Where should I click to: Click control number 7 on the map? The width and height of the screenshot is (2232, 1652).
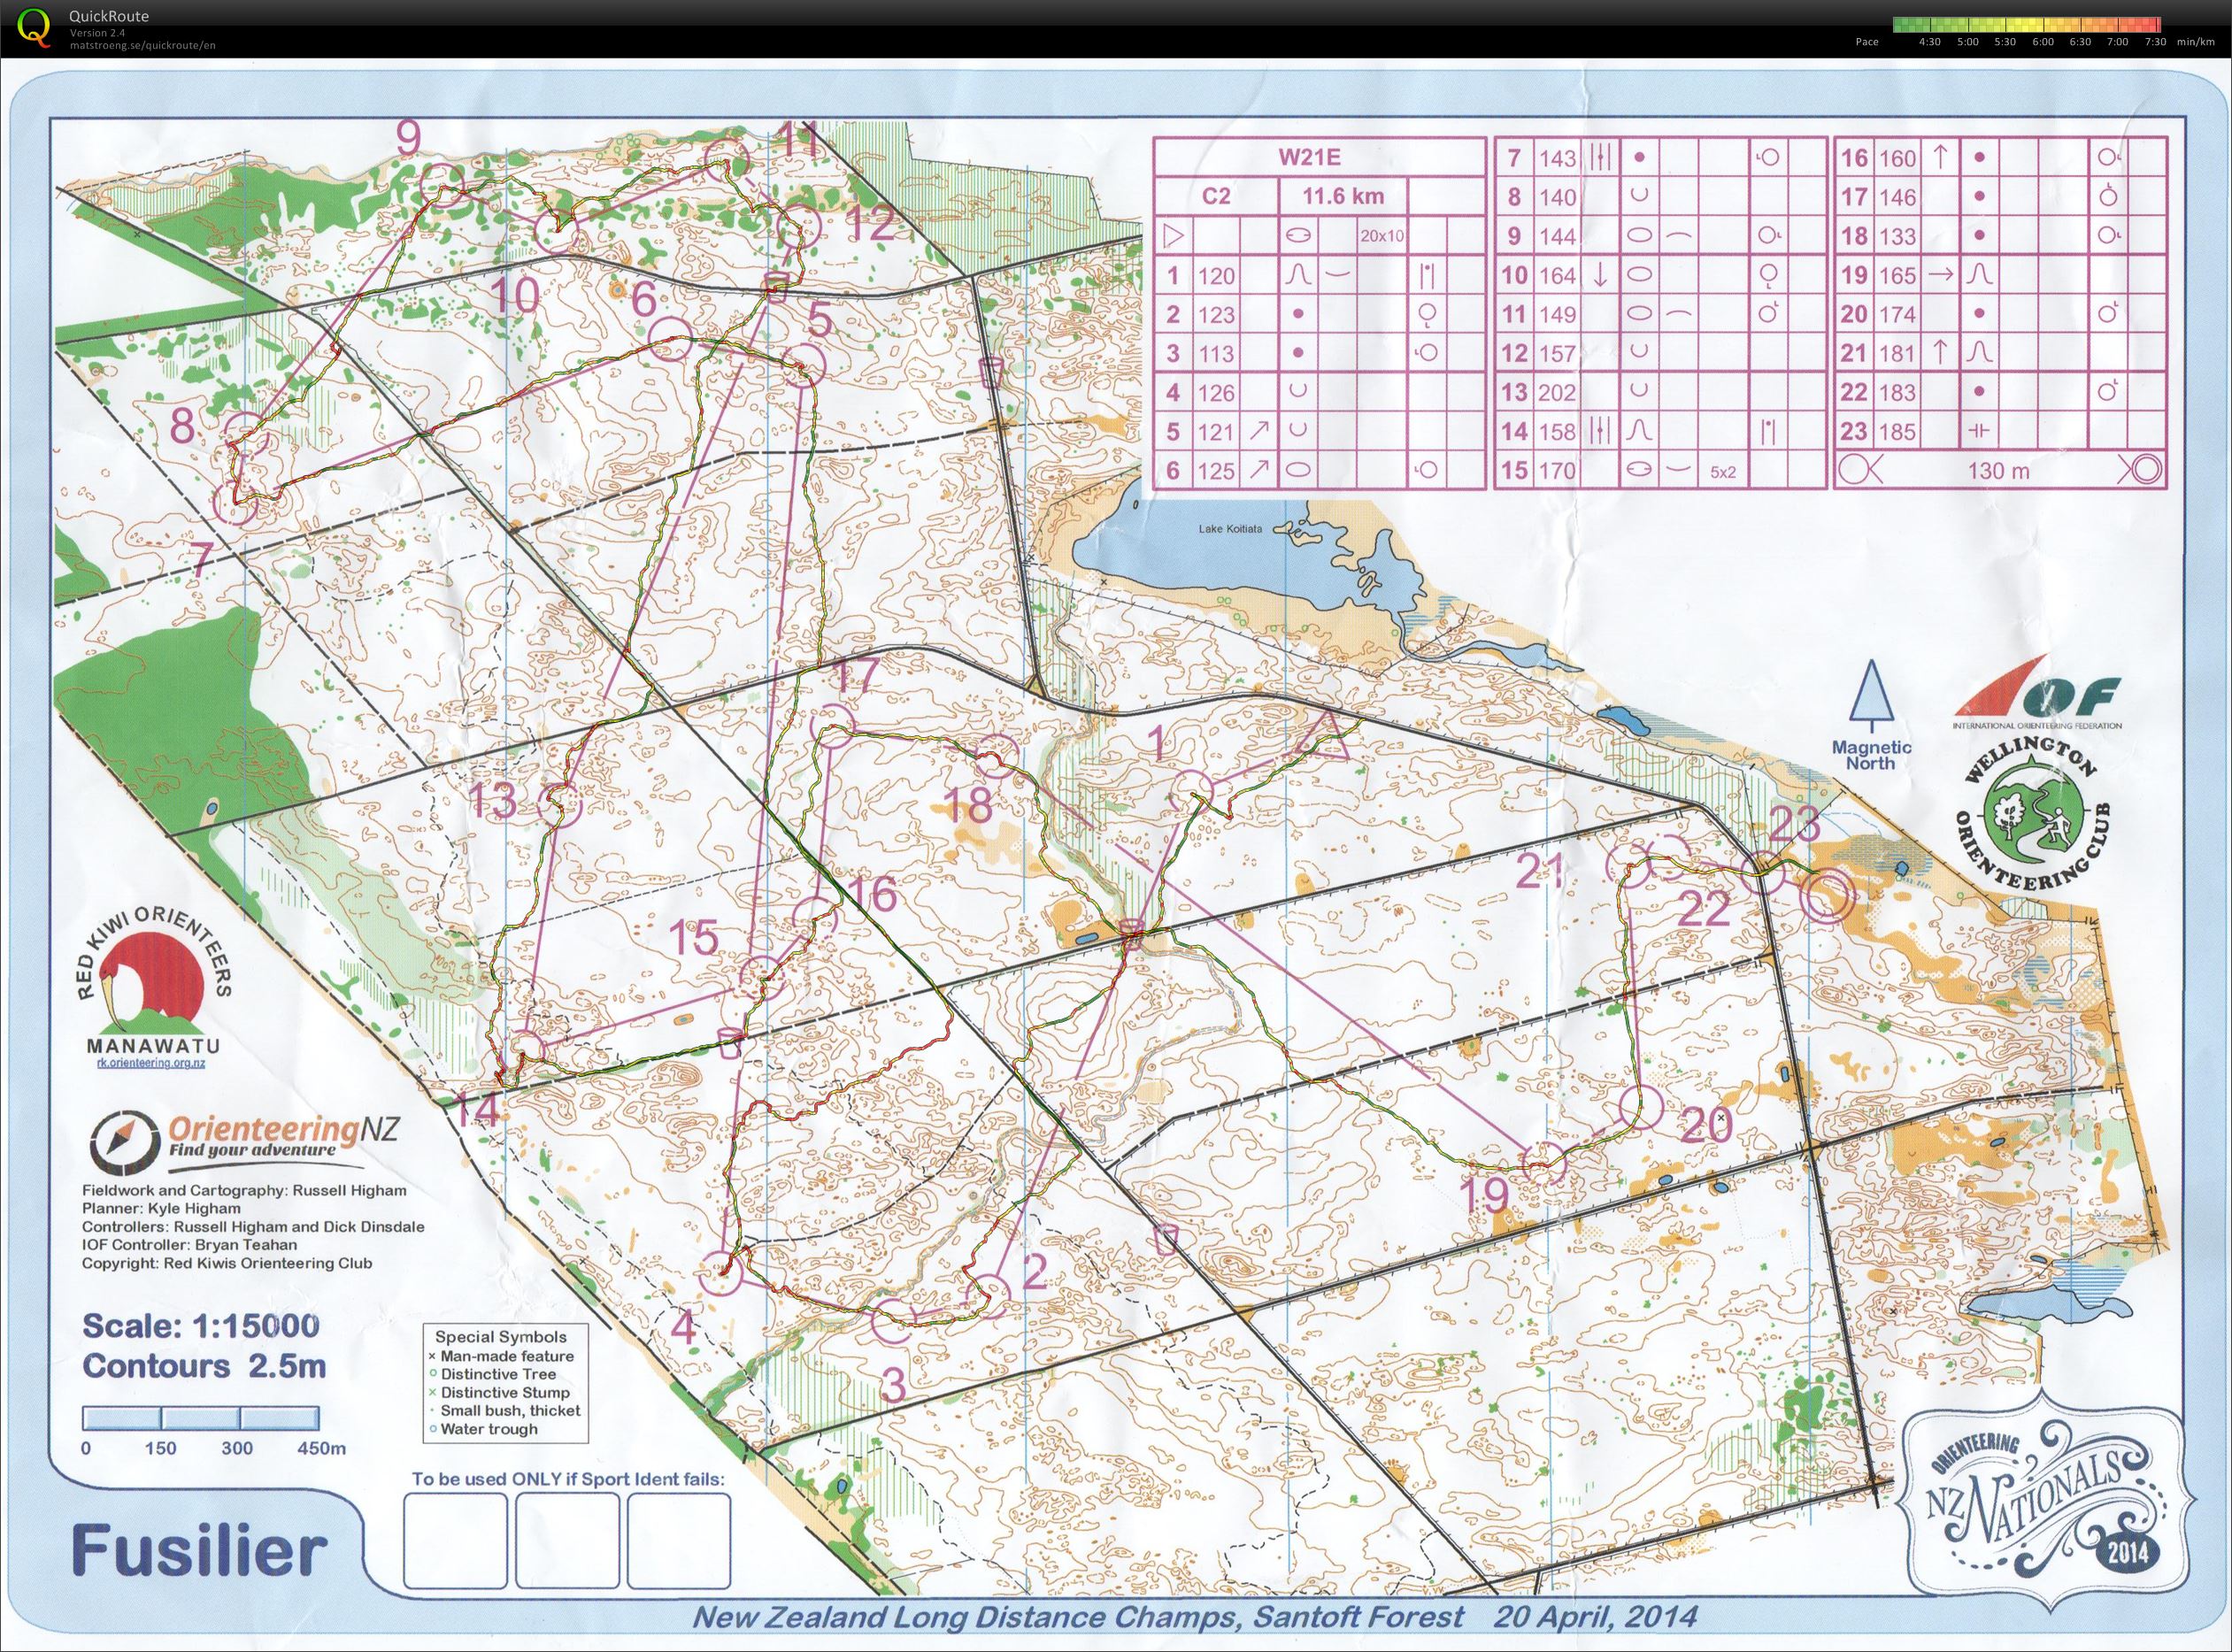[203, 560]
